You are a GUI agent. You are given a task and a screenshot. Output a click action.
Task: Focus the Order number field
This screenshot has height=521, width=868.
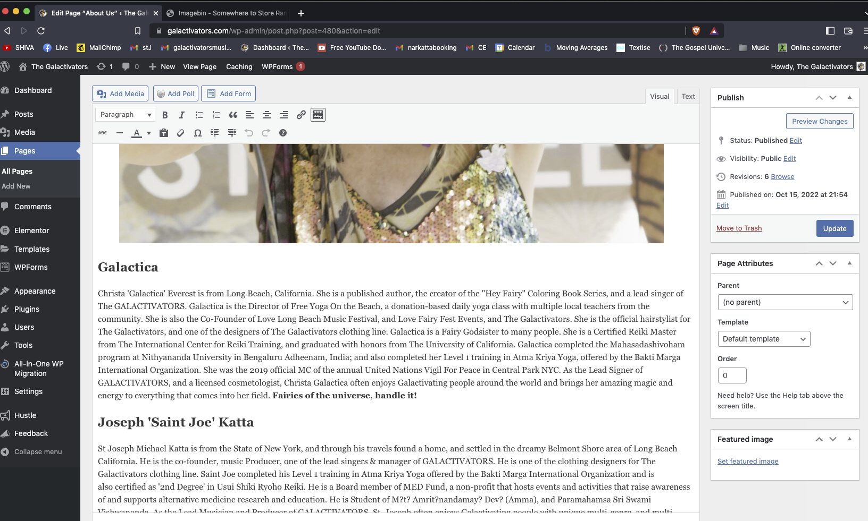point(732,375)
